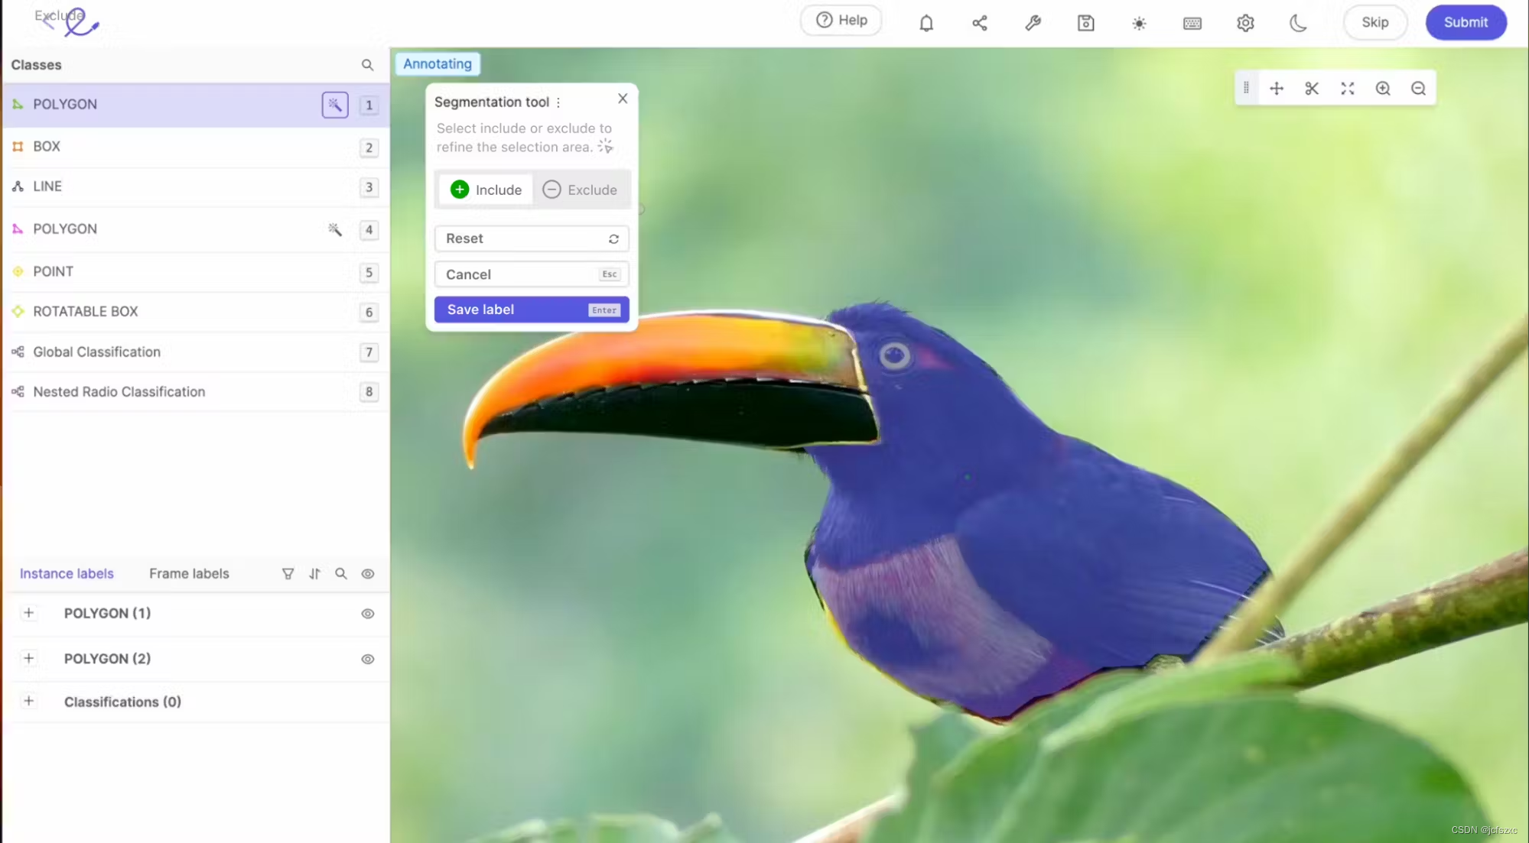Open the wrench tools icon
Viewport: 1529px width, 843px height.
tap(1033, 23)
